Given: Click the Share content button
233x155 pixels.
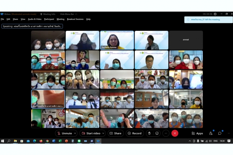Looking at the screenshot, I should coord(116,133).
